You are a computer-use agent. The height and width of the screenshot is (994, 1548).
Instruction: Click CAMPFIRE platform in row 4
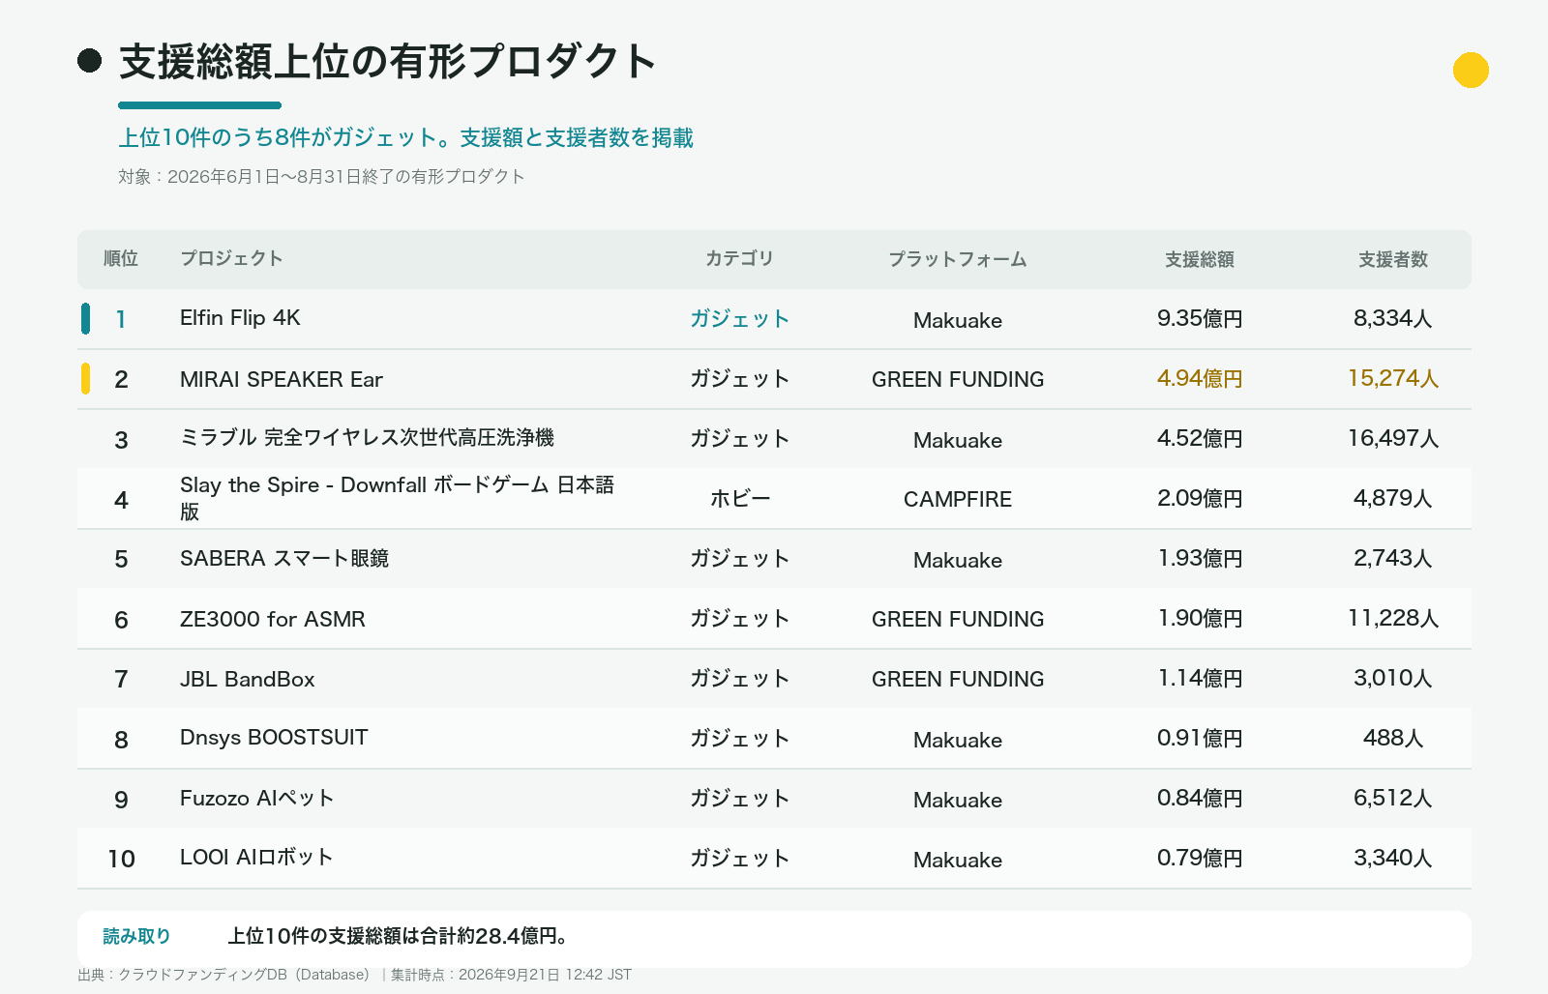pyautogui.click(x=958, y=499)
